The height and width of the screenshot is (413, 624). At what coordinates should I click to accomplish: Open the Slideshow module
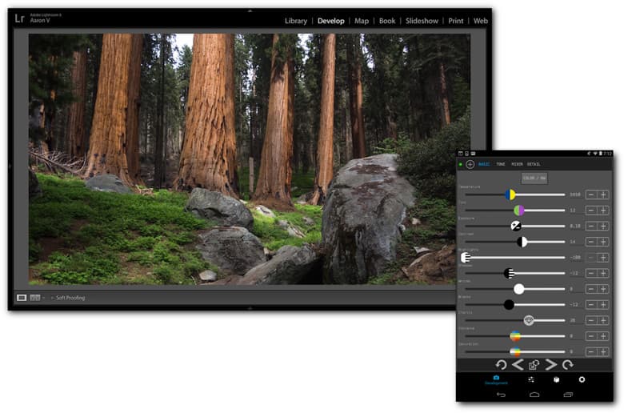[422, 21]
